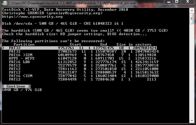Click the TestDisk icon in title bar

pyautogui.click(x=4, y=3)
